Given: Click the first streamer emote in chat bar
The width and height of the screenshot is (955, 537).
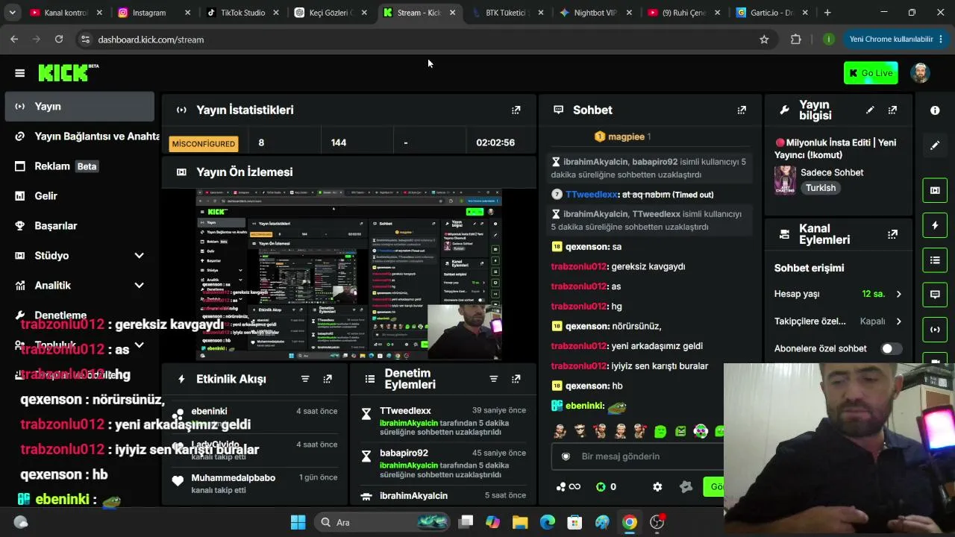Looking at the screenshot, I should 560,431.
